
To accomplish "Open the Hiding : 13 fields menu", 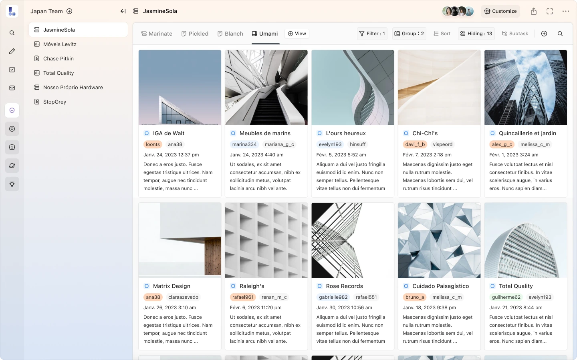I will click(x=476, y=34).
